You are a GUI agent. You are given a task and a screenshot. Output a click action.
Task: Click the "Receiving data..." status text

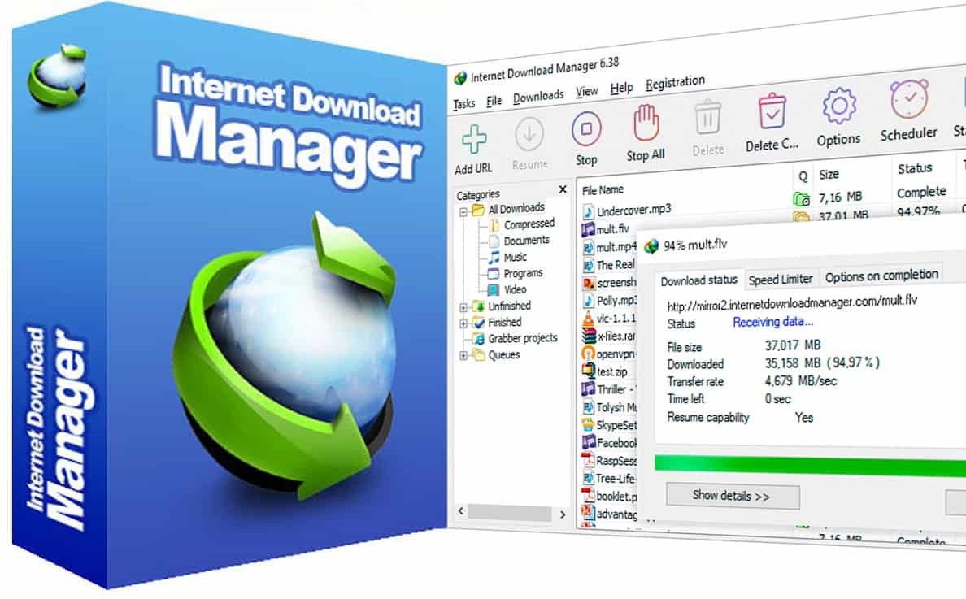tap(772, 322)
